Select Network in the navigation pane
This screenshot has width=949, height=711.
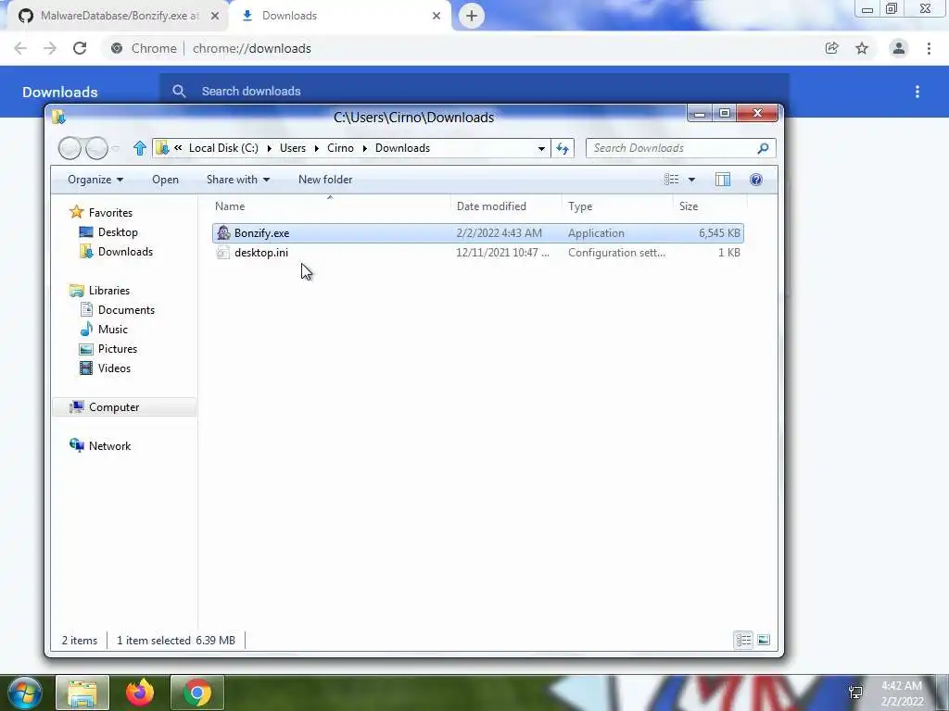[x=109, y=446]
